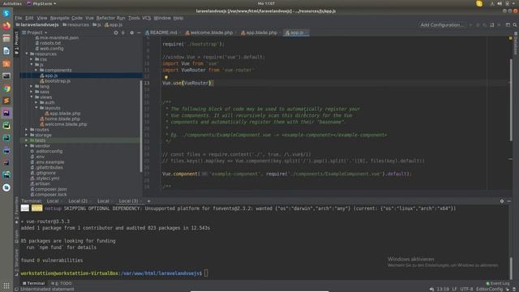This screenshot has height=292, width=519.
Task: Toggle the npm tool window side tab
Action: 16,238
